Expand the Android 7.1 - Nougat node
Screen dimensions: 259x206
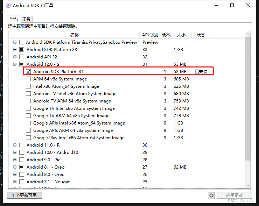[x=15, y=182]
